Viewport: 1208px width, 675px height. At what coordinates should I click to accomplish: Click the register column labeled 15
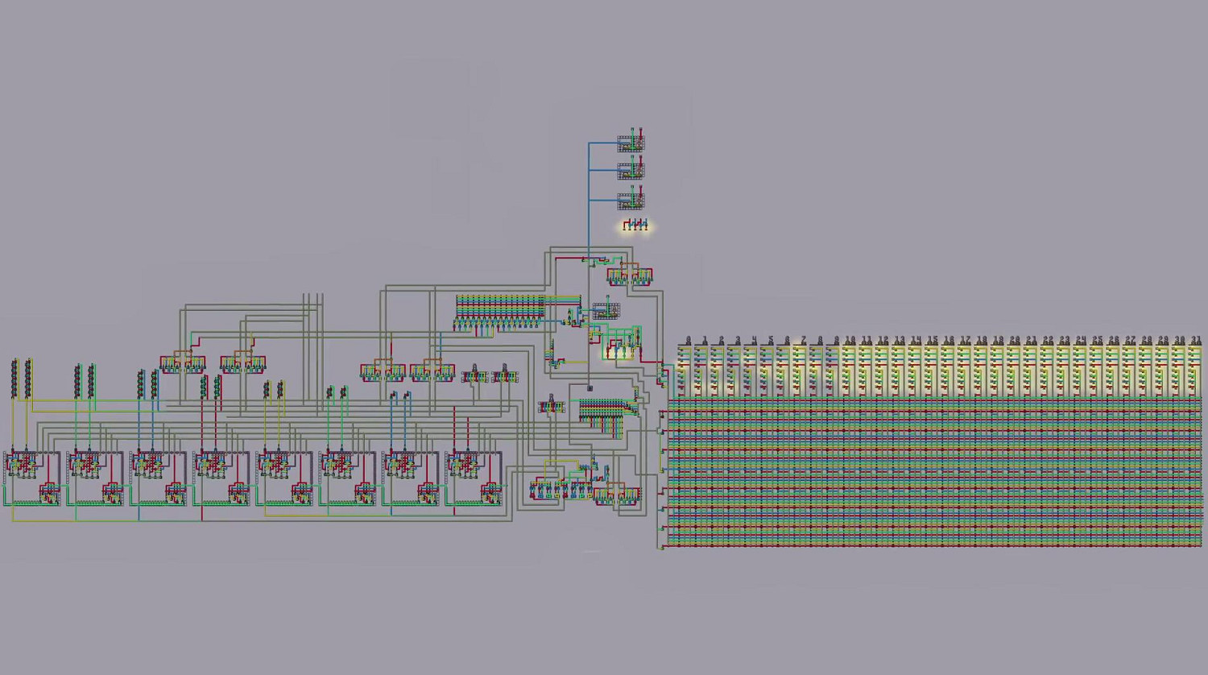click(x=932, y=367)
